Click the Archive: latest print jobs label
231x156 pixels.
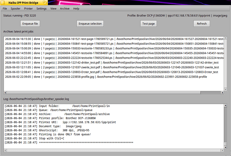click(18, 32)
